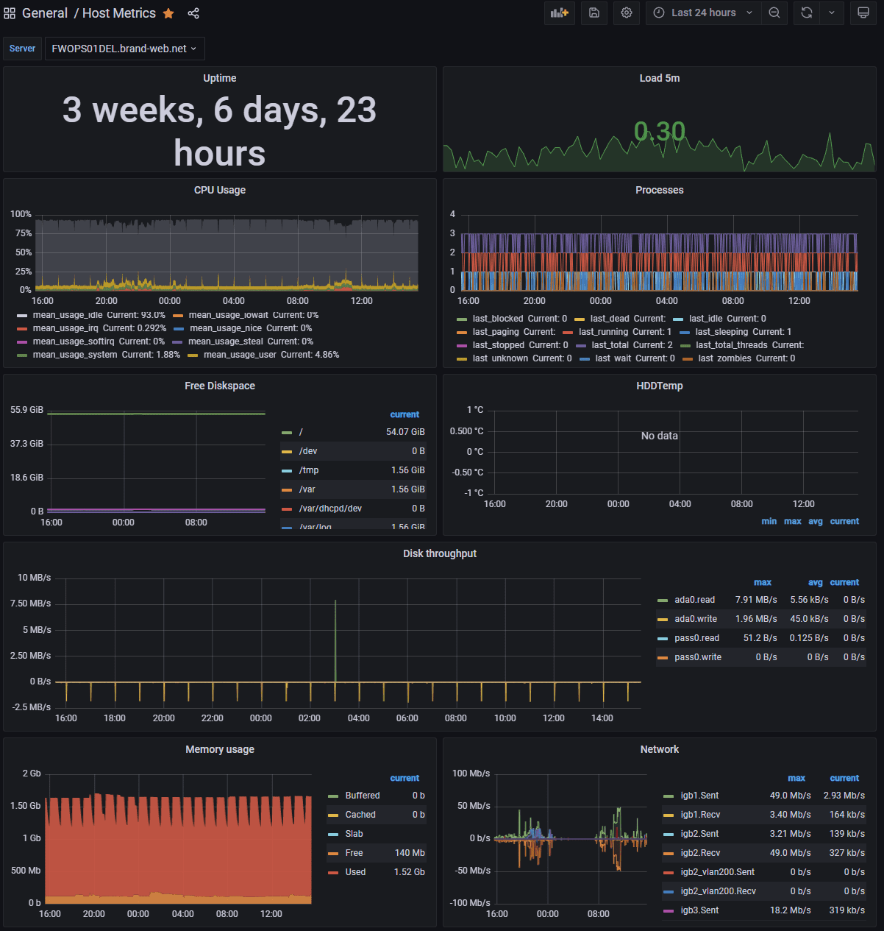Share the dashboard via share icon
The image size is (884, 931).
(193, 13)
